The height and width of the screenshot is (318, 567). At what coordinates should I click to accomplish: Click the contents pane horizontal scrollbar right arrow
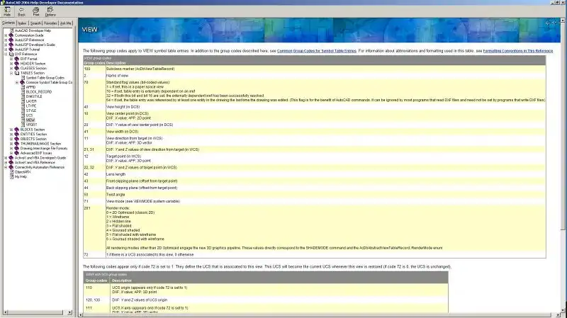click(x=69, y=312)
